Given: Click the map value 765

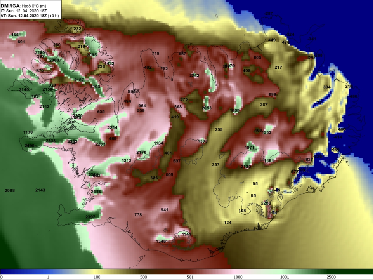Looking at the screenshot, I should [x=164, y=68].
